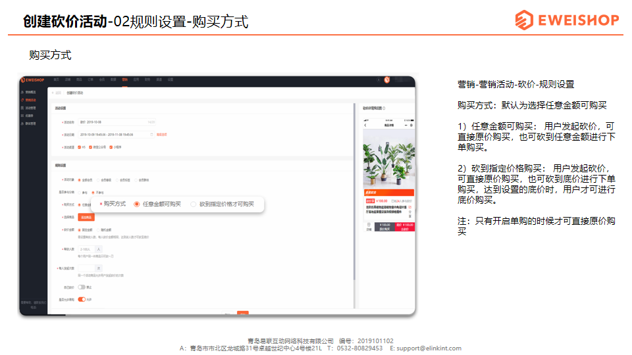Toggle the 是否允许单购 switch currently on
Screen dimensions: 632x355
point(82,299)
